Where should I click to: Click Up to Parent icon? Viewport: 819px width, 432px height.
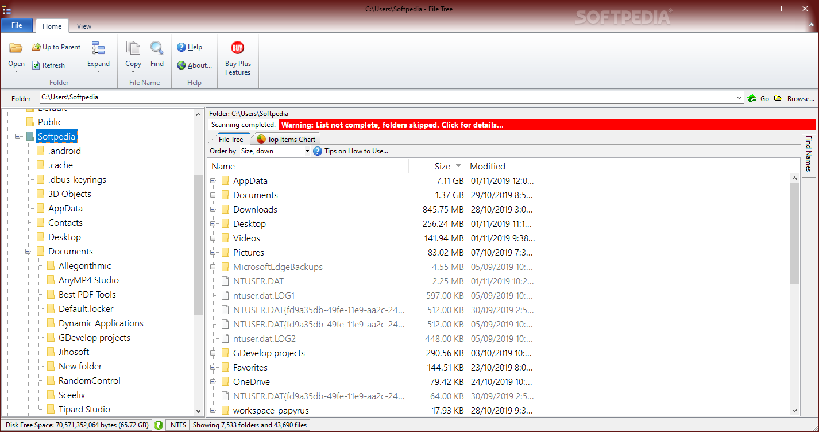36,47
